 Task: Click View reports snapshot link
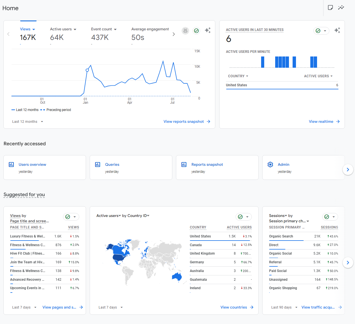click(x=187, y=122)
